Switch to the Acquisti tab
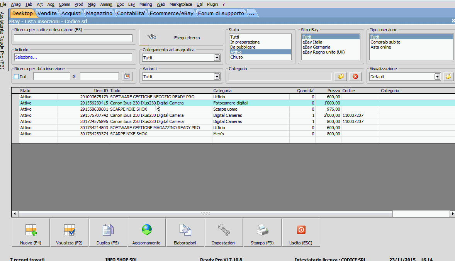 pyautogui.click(x=71, y=13)
